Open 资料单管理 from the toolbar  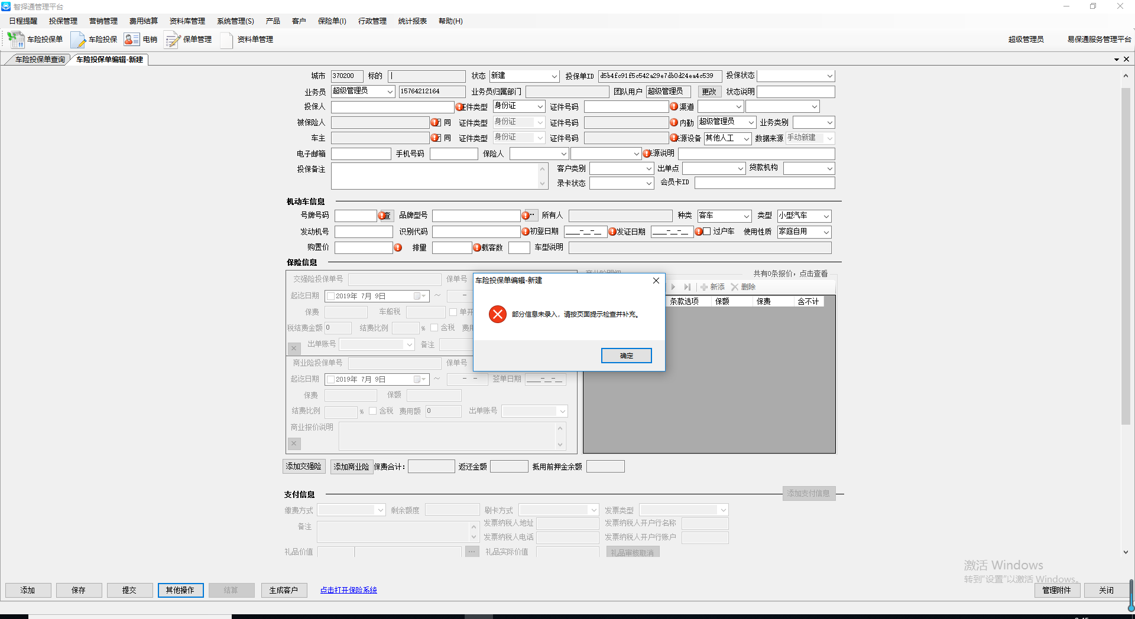click(247, 40)
